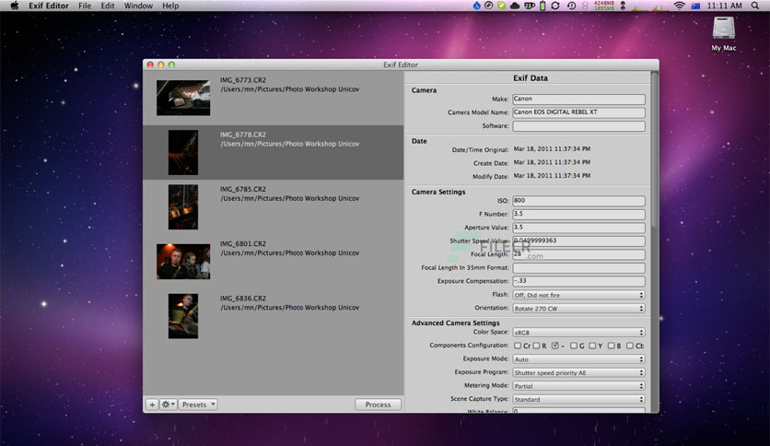Click the empty Software field
The image size is (770, 446).
[578, 125]
